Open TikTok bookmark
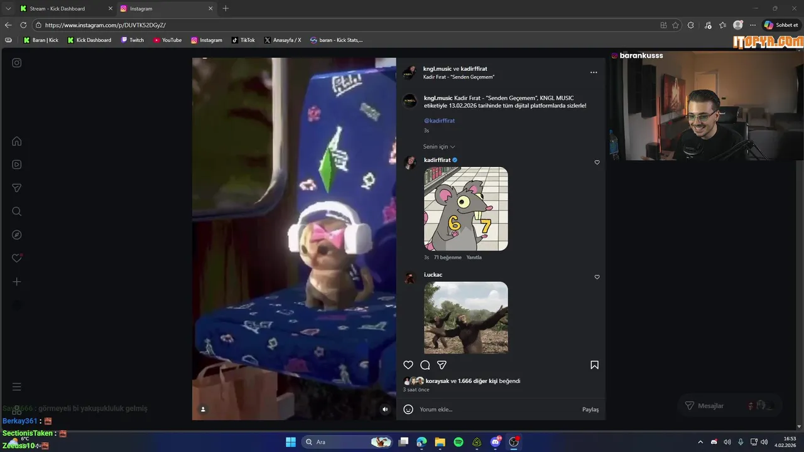 [243, 40]
